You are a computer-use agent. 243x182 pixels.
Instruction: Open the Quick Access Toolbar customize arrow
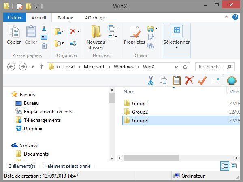click(36, 7)
